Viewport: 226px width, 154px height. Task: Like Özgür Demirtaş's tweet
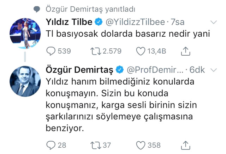tap(141, 145)
